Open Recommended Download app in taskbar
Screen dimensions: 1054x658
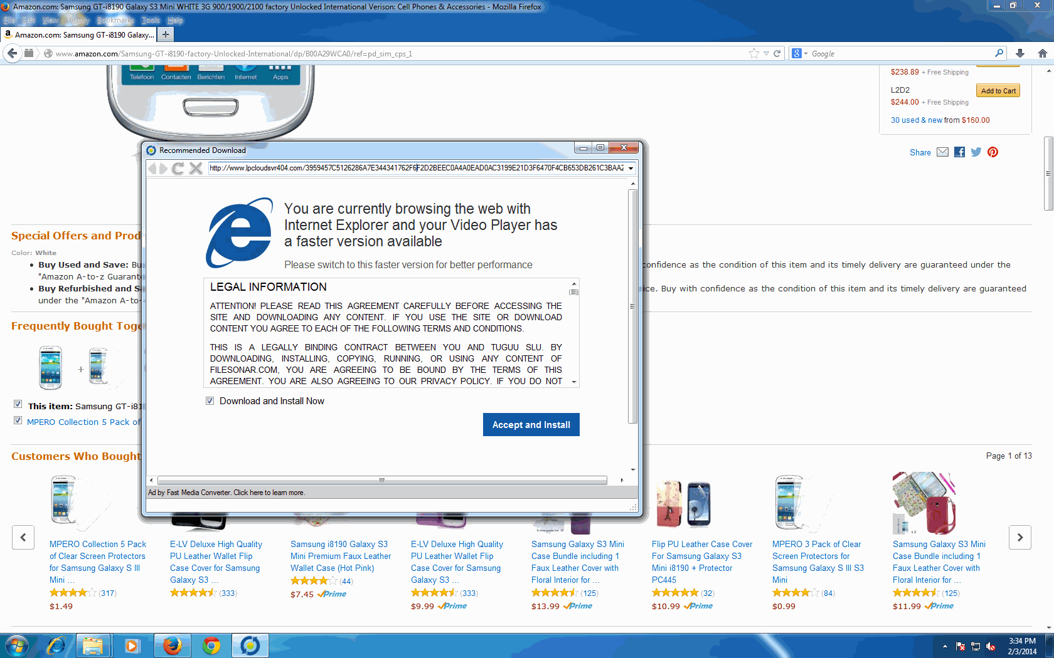(x=250, y=645)
